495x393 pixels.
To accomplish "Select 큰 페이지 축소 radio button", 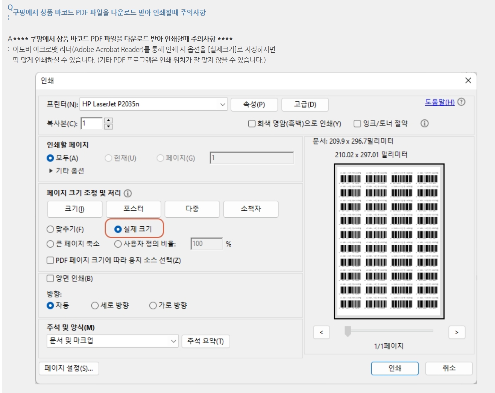I will [50, 244].
